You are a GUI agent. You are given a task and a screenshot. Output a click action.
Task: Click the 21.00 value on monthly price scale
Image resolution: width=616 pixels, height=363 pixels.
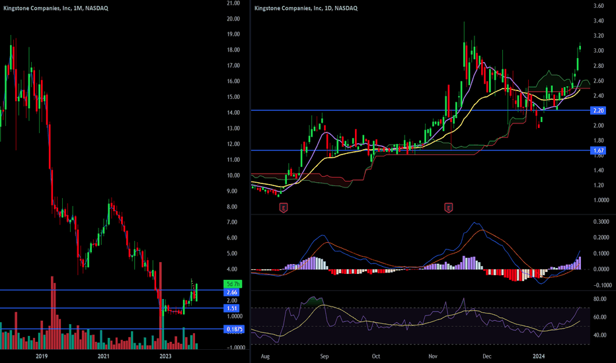click(233, 3)
